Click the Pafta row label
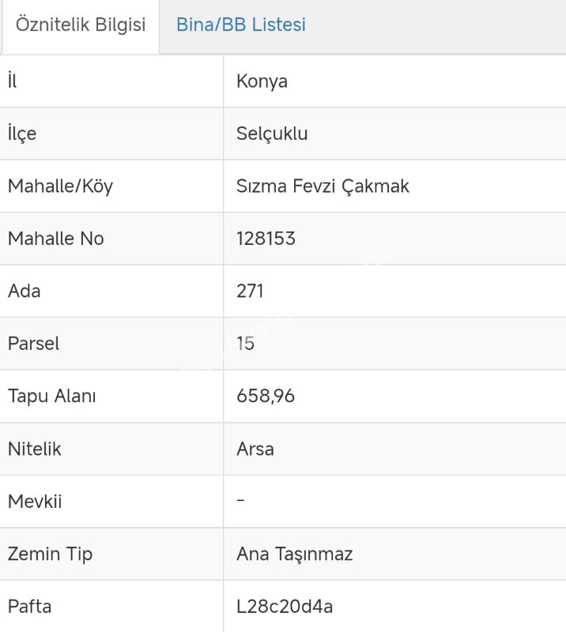 pos(29,607)
